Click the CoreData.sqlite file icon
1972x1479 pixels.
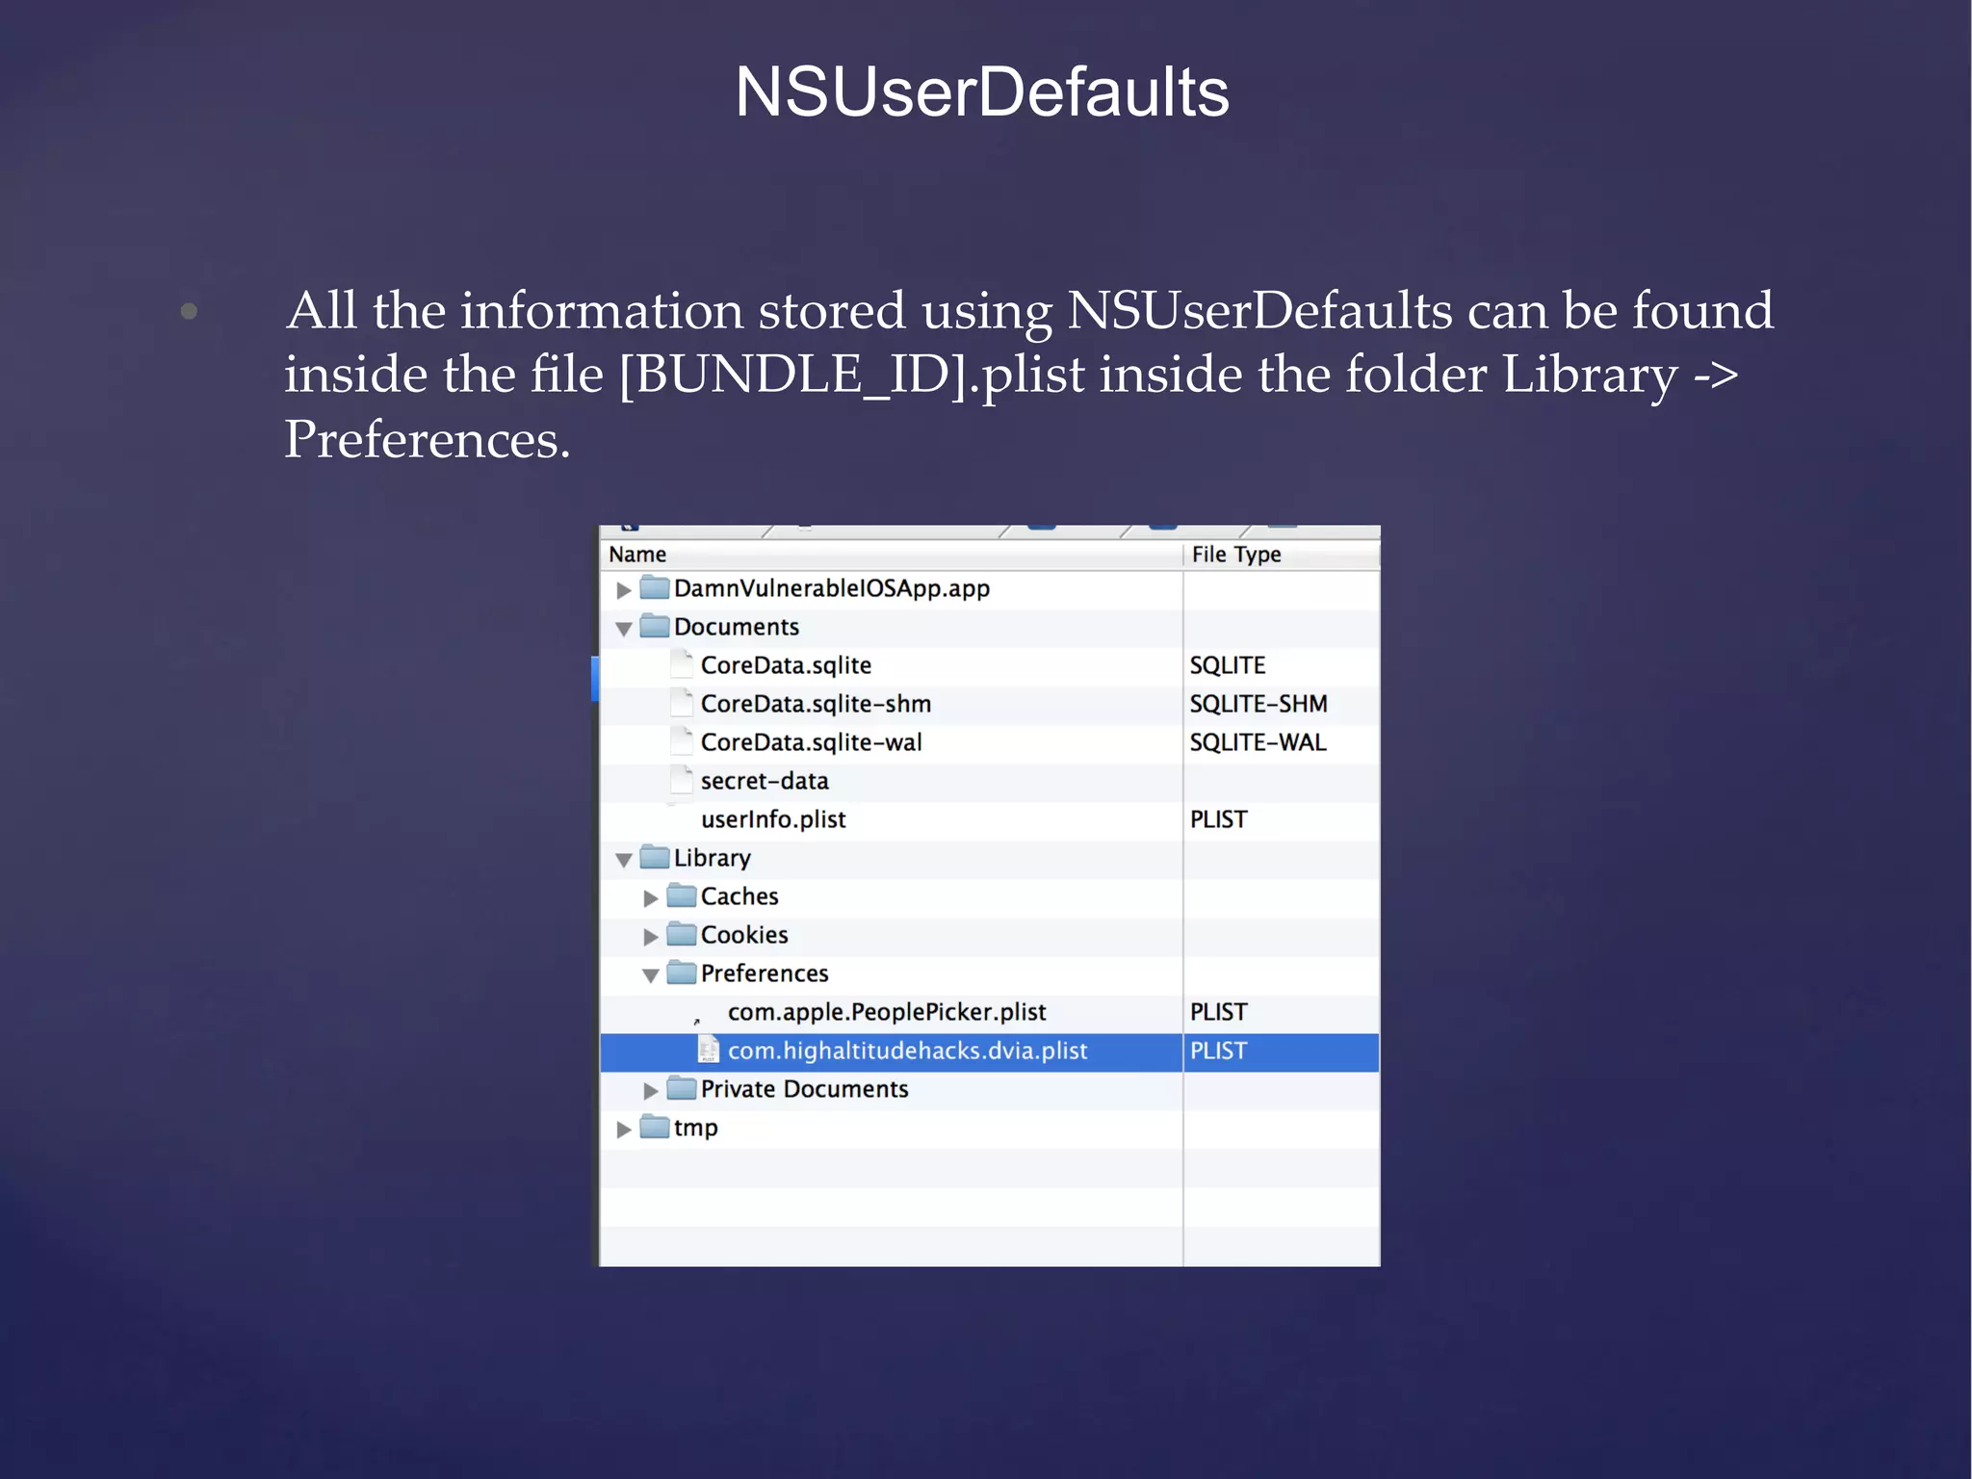[x=682, y=664]
